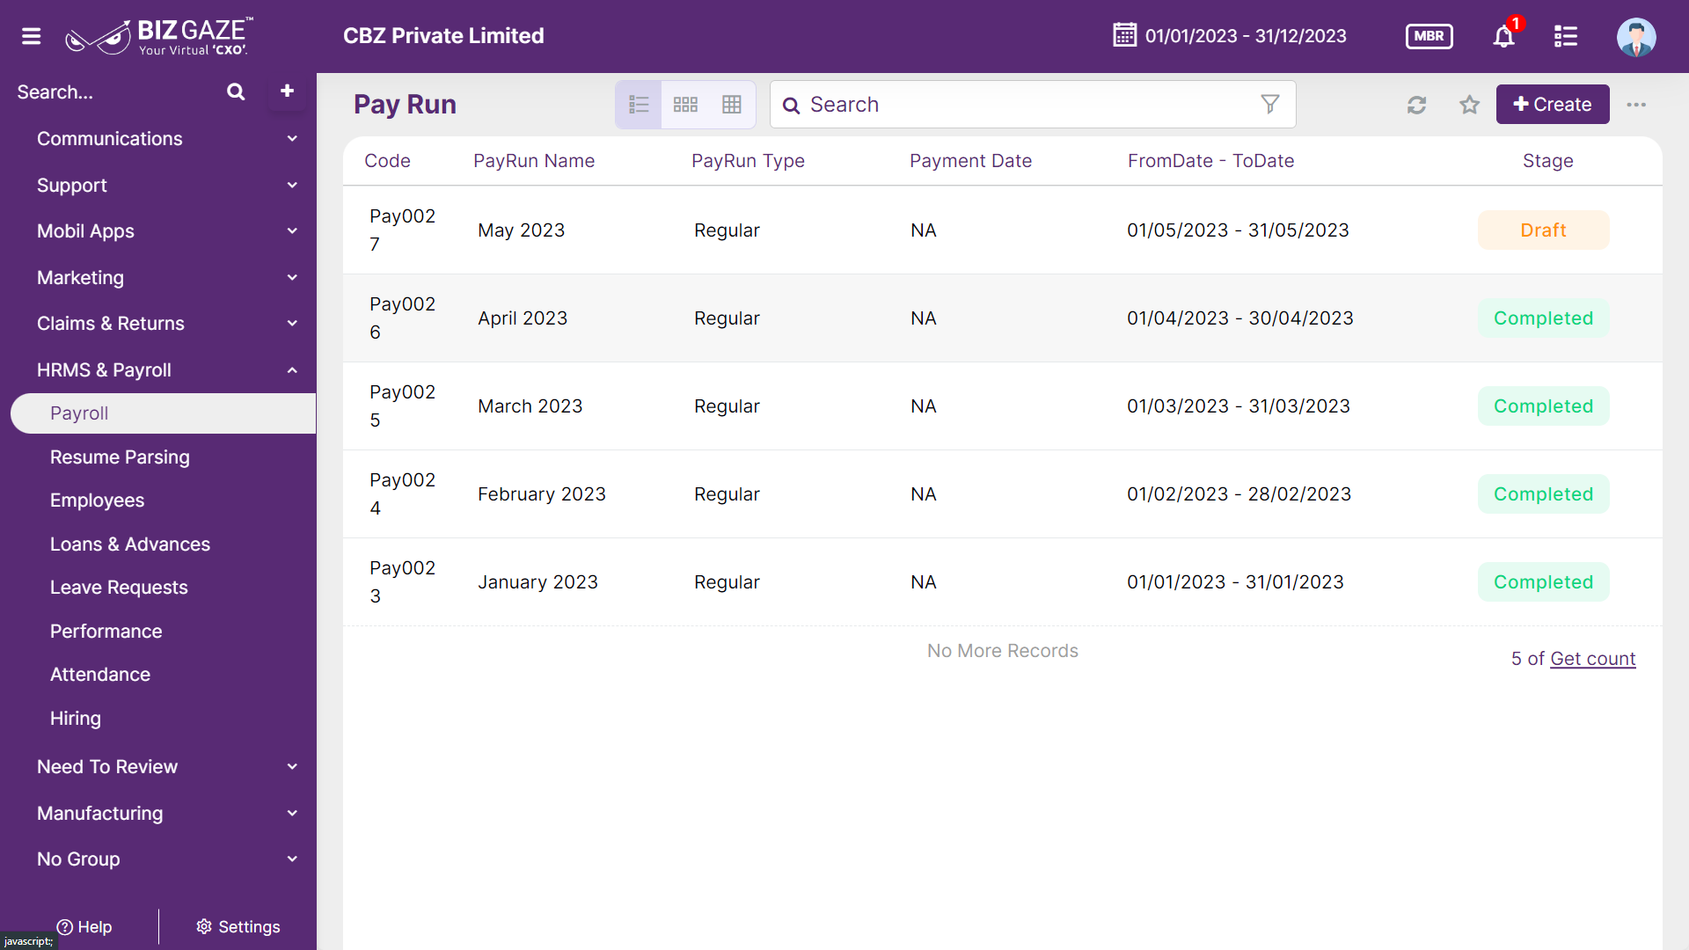This screenshot has height=950, width=1689.
Task: Open the task list icon in header
Action: (x=1566, y=36)
